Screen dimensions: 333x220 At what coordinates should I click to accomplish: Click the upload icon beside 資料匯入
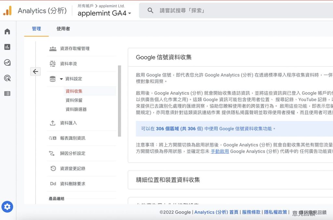53,123
